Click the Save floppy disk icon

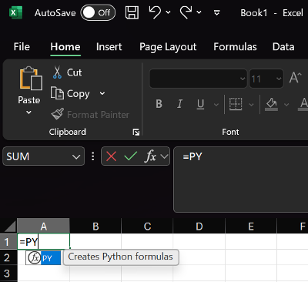tap(132, 12)
